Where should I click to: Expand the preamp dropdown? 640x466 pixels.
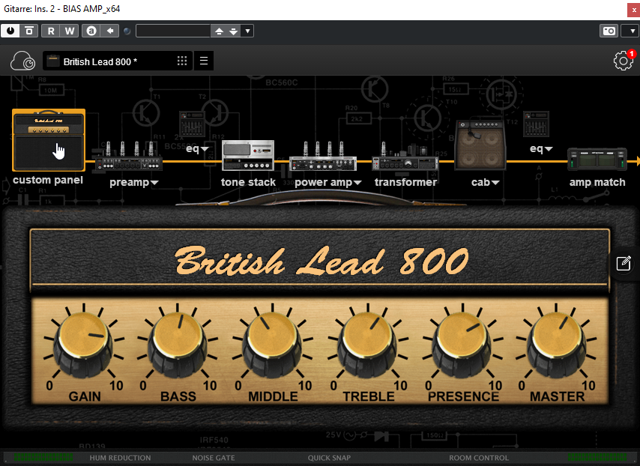point(134,182)
